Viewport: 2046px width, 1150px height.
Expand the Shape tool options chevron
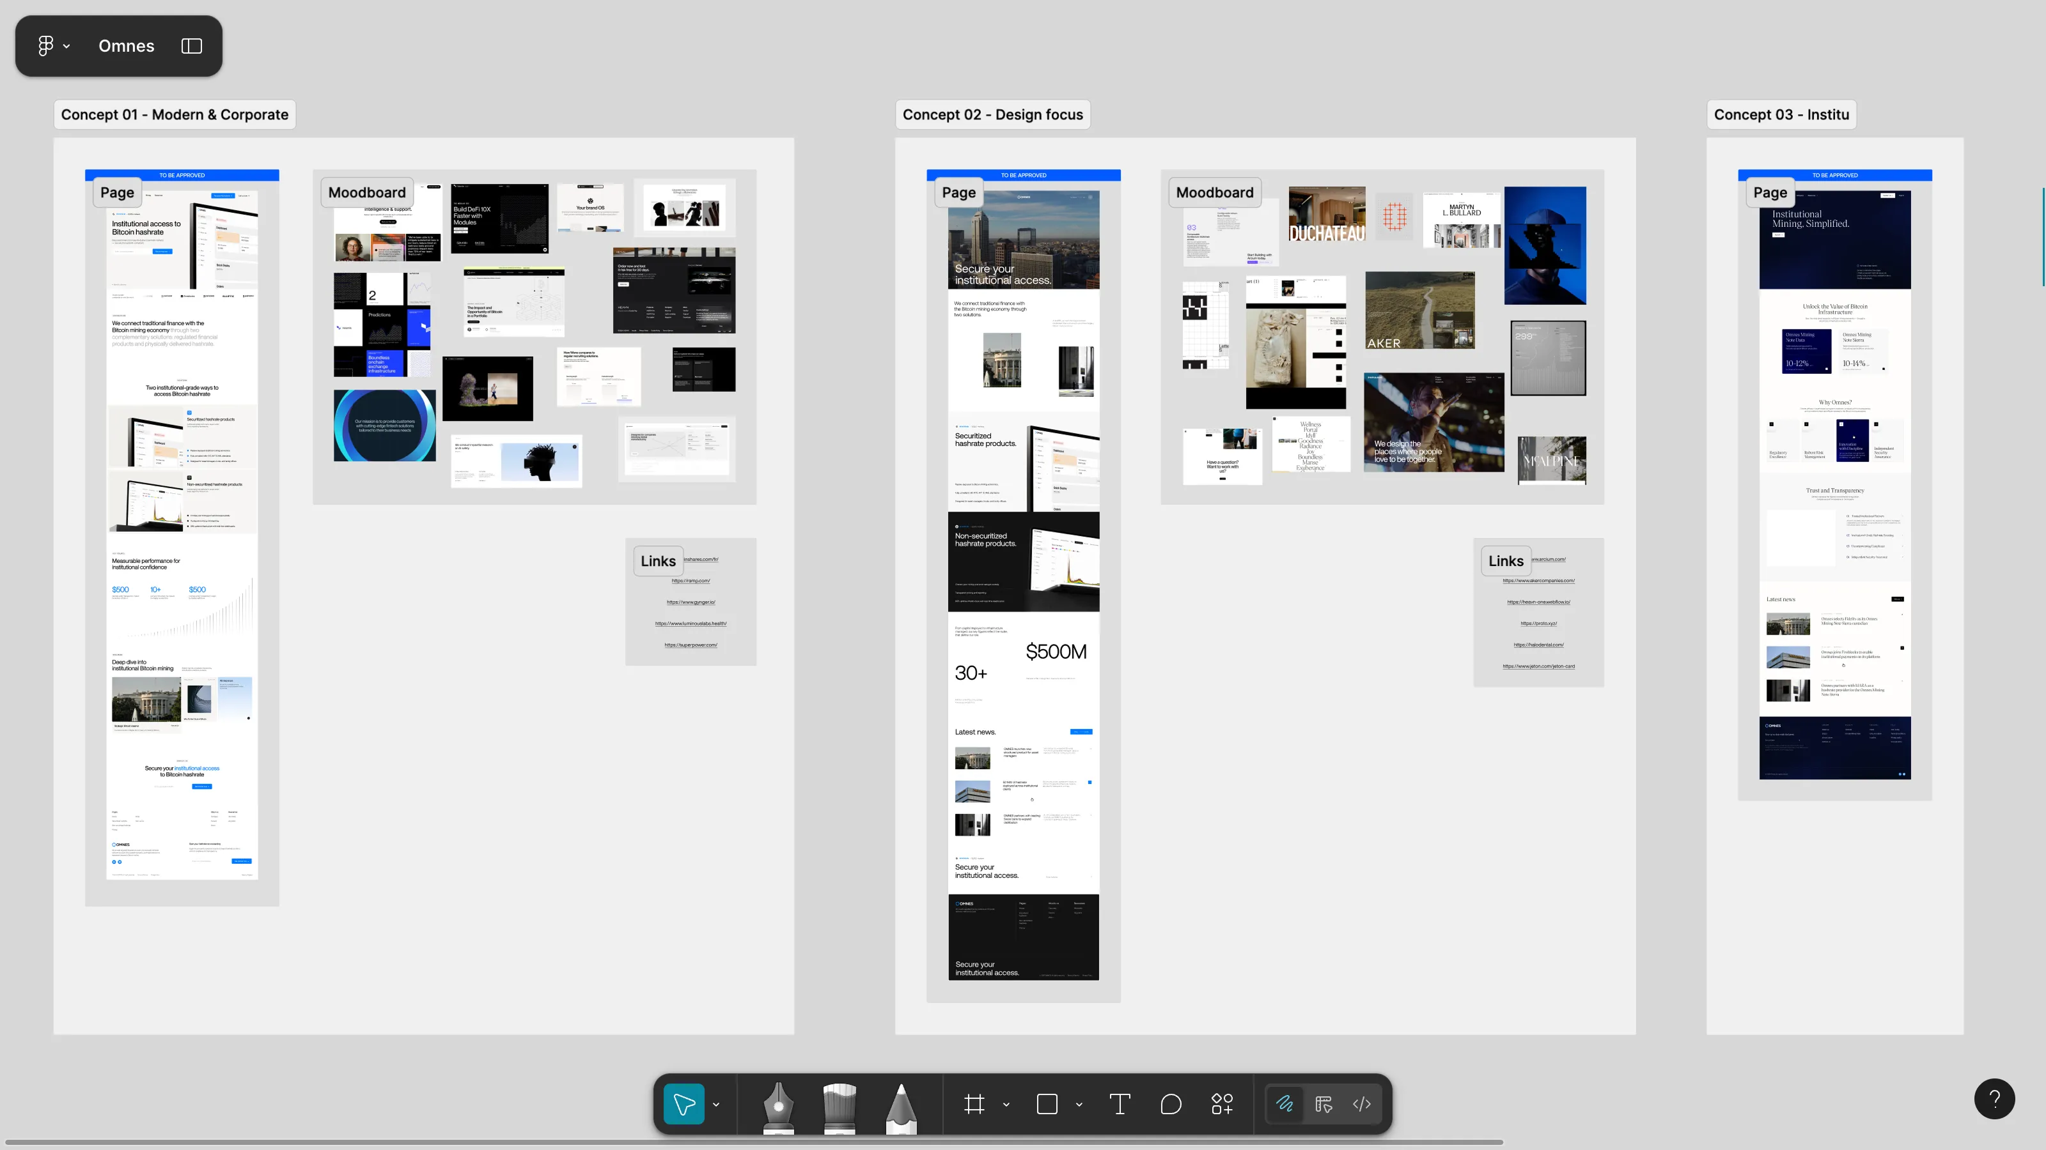[x=1078, y=1104]
